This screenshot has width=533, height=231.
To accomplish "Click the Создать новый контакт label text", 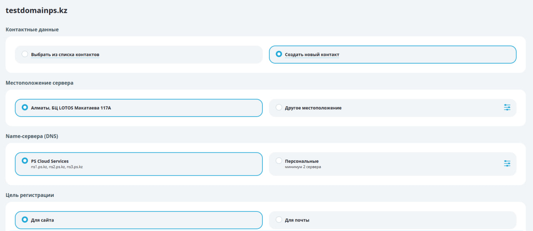I will 312,55.
